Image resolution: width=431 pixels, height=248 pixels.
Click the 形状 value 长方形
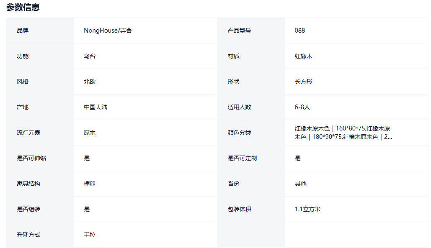[303, 82]
